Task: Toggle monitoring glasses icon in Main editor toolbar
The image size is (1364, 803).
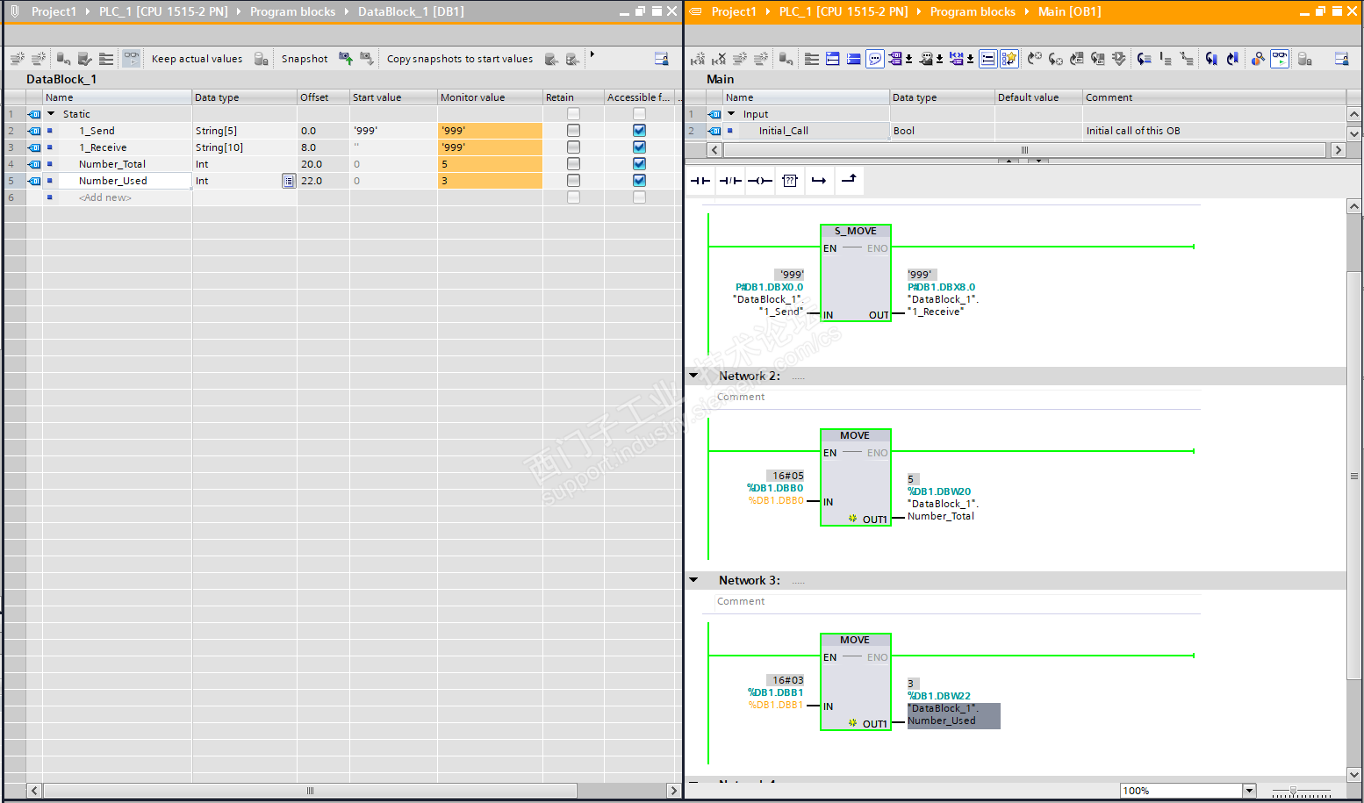Action: point(1280,59)
